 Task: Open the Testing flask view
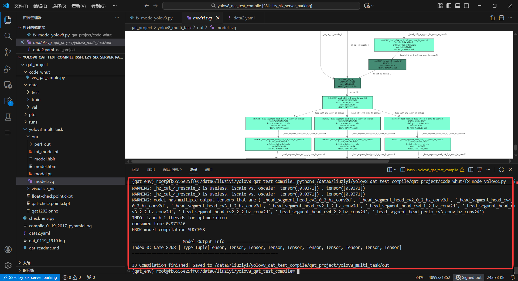pos(8,117)
